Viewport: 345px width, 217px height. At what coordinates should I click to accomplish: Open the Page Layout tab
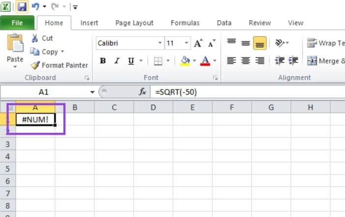[134, 23]
